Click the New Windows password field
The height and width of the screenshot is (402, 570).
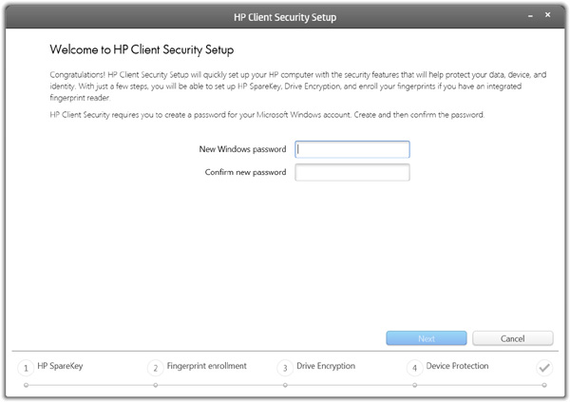coord(352,149)
